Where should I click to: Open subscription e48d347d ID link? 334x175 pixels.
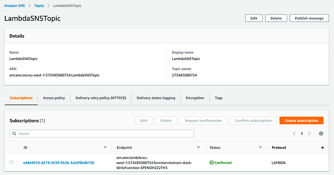click(59, 163)
